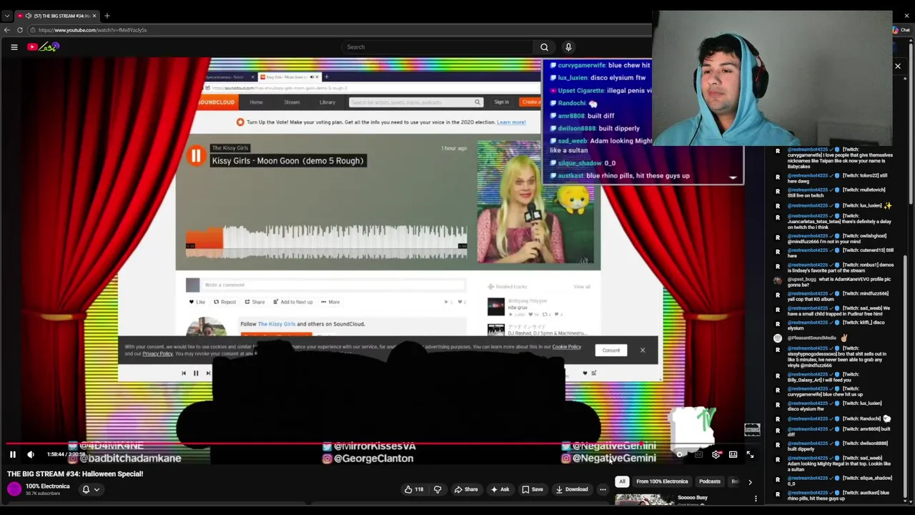Open a new browser tab
Image resolution: width=915 pixels, height=515 pixels.
click(x=107, y=16)
